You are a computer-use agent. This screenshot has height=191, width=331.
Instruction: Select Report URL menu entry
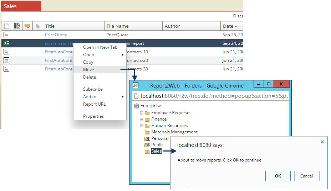tap(100, 104)
